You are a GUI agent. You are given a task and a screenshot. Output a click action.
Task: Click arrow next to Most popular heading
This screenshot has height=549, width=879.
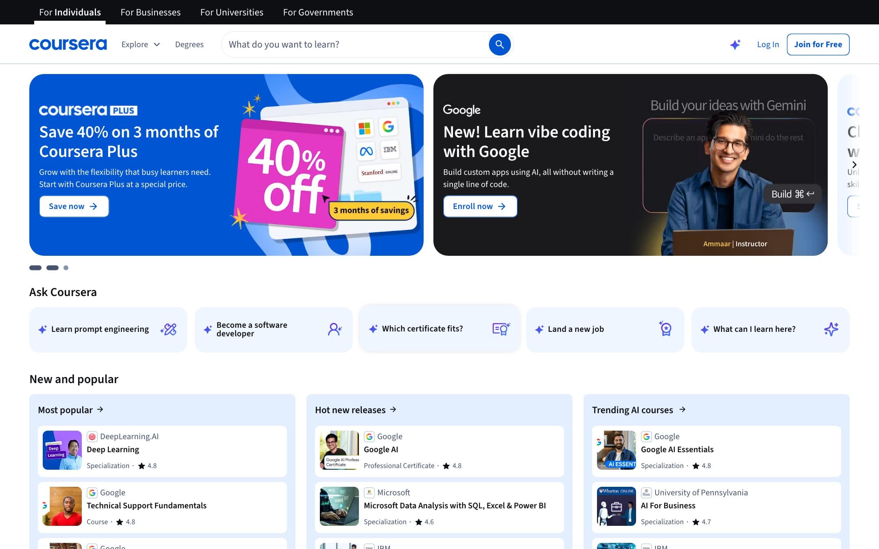(x=100, y=410)
